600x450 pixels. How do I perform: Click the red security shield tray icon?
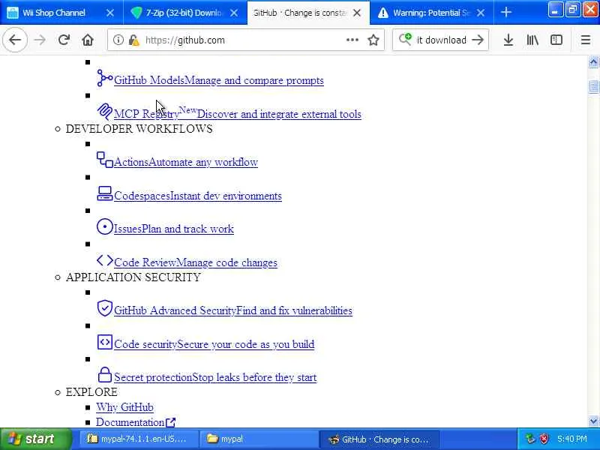[544, 439]
